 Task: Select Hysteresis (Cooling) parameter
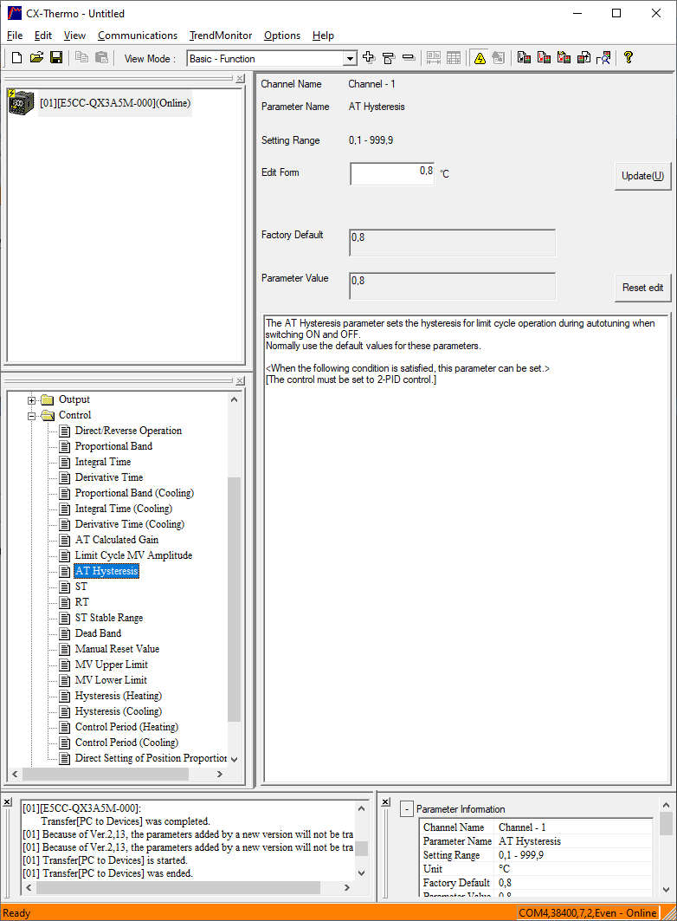pyautogui.click(x=119, y=711)
